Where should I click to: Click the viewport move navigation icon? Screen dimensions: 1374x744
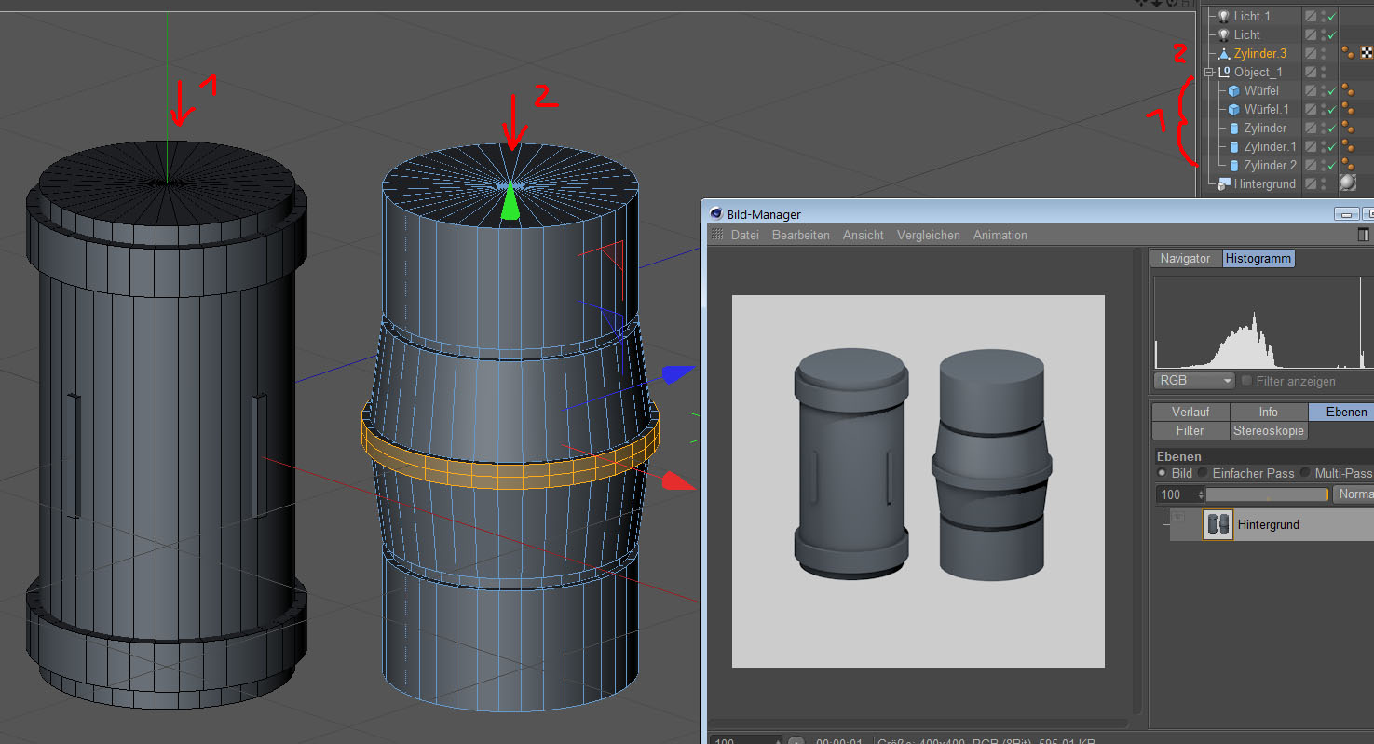tap(1140, 3)
